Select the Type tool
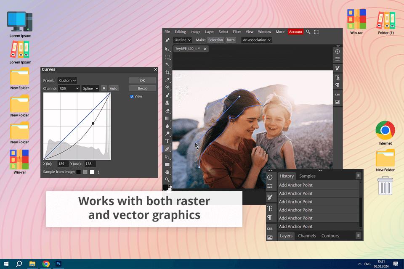This screenshot has width=404, height=269. point(167,141)
